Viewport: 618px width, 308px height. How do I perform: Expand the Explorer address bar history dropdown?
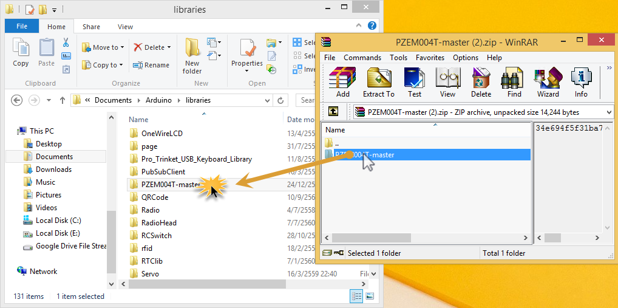tap(268, 100)
